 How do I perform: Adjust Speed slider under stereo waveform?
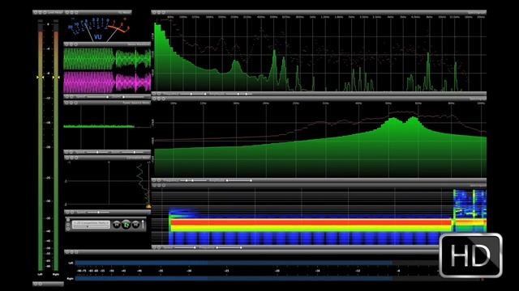[97, 97]
